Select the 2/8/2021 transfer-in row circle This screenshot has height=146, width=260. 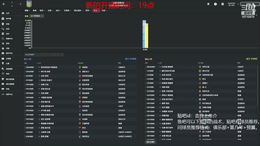tap(25, 137)
